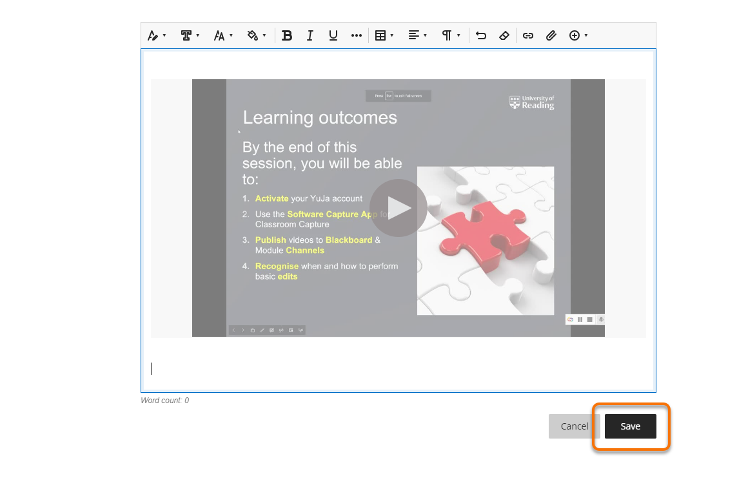Viewport: 748px width, 483px height.
Task: Click the Save button
Action: tap(631, 426)
